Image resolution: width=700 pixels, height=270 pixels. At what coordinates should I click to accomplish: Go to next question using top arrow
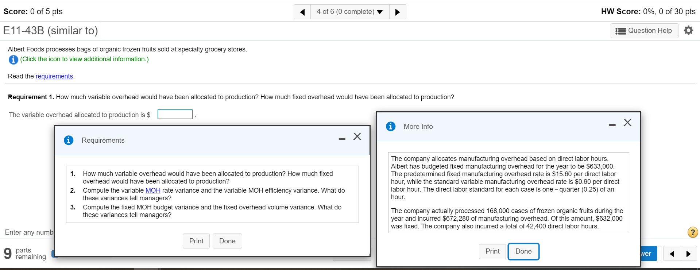point(398,12)
